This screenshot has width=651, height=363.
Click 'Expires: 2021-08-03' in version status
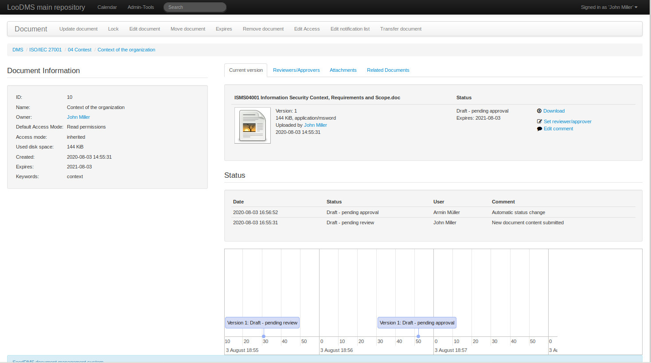[x=479, y=118]
